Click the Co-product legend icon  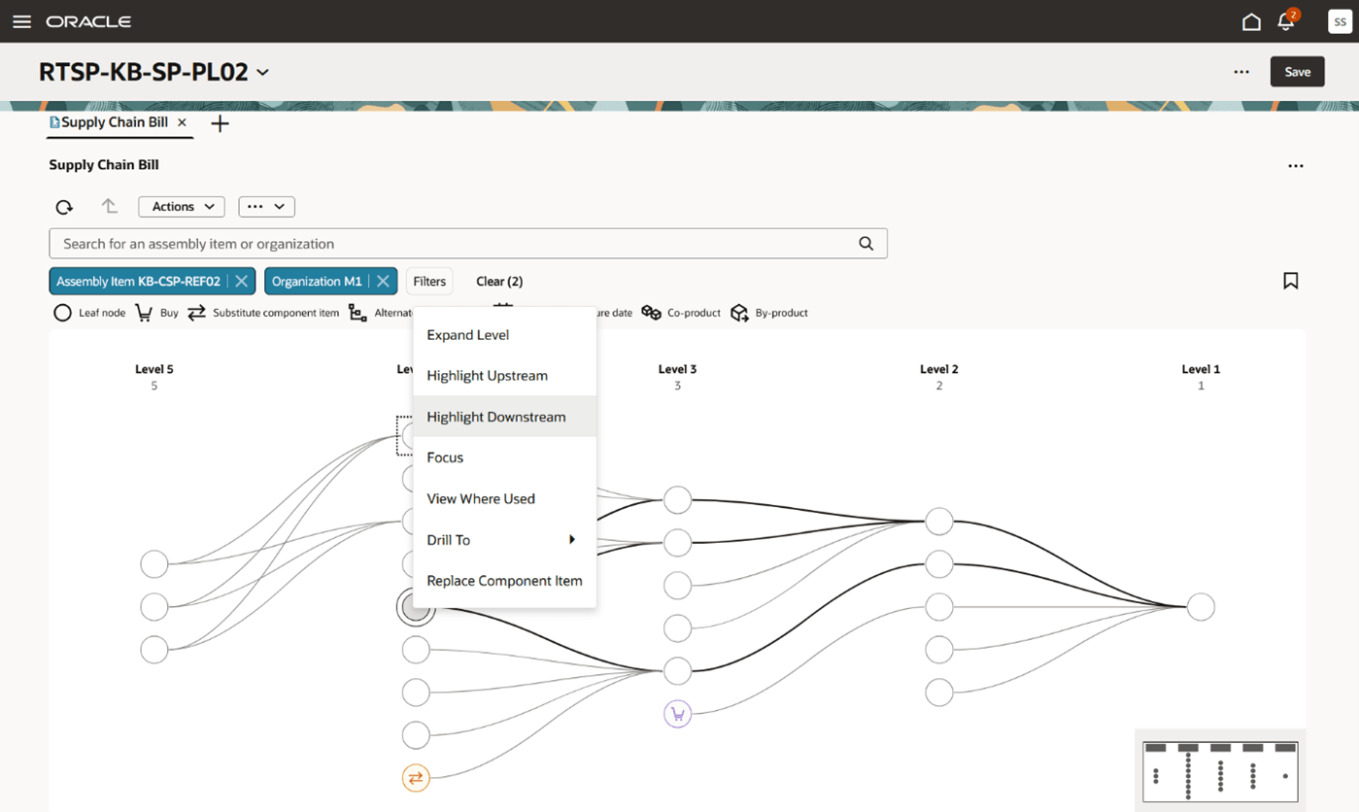(x=651, y=313)
